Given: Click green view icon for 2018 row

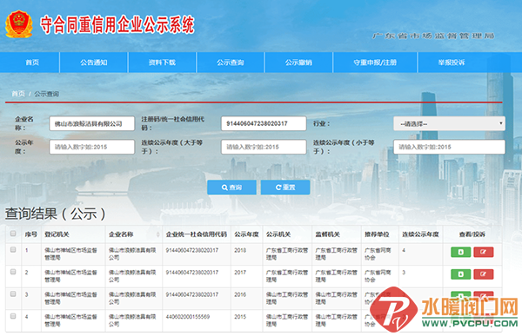Looking at the screenshot, I should (x=461, y=252).
